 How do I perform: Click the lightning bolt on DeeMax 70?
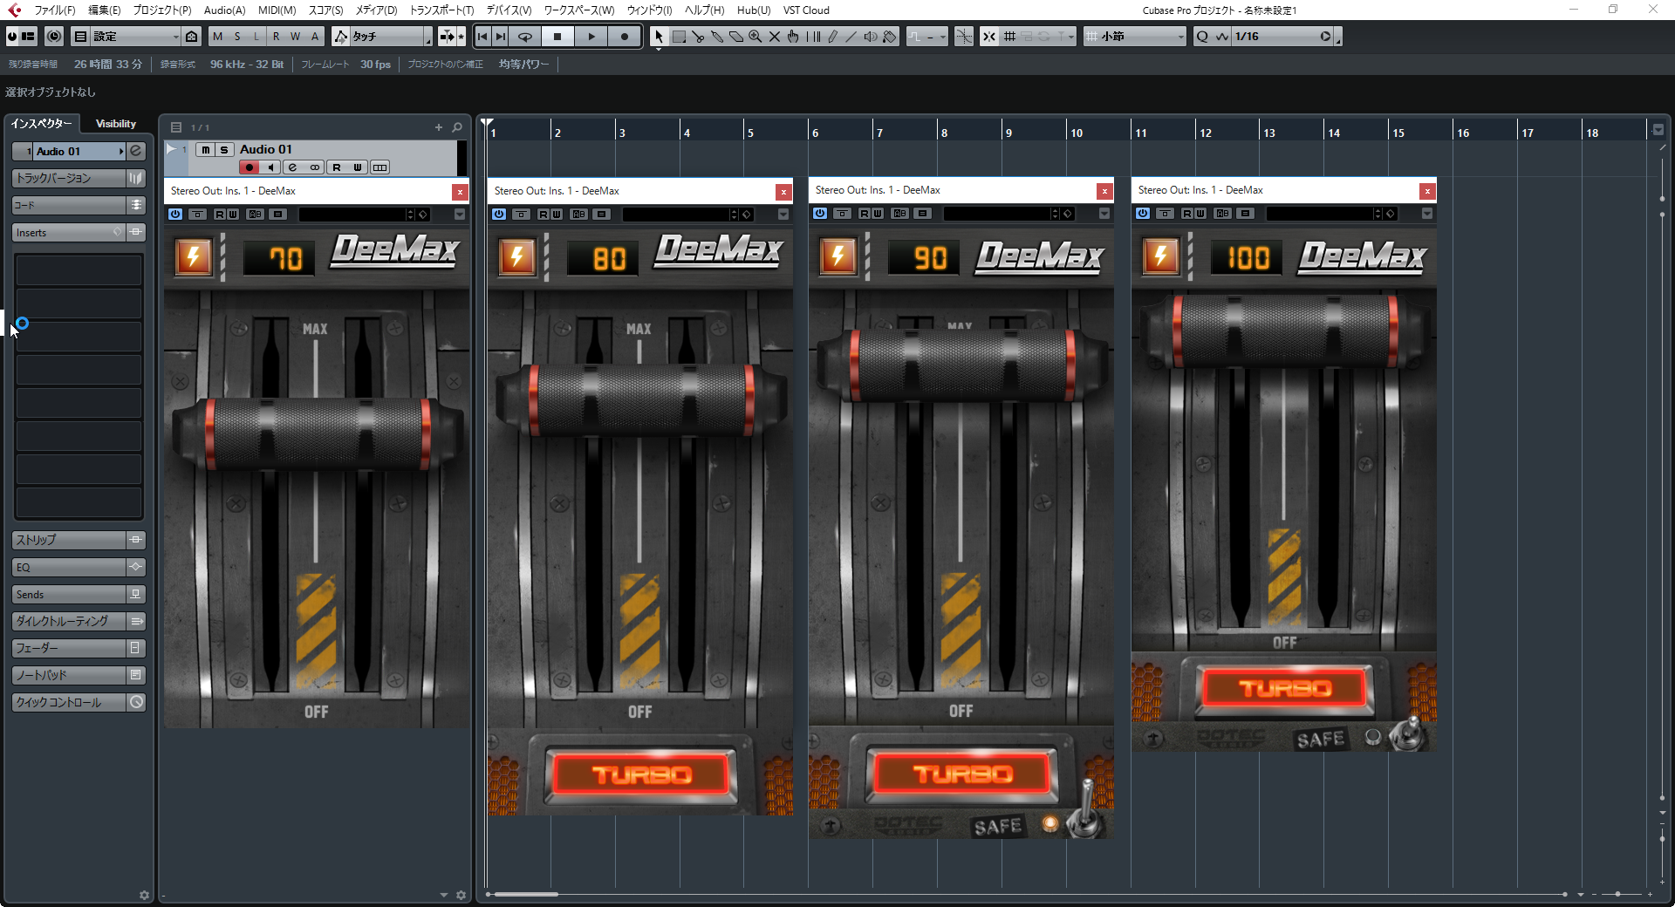pos(194,257)
